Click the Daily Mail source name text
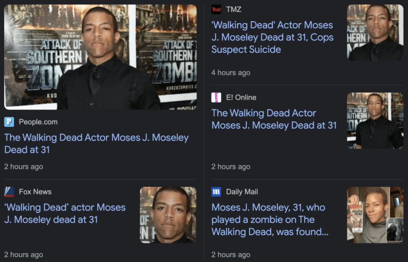The height and width of the screenshot is (262, 408). pos(242,192)
